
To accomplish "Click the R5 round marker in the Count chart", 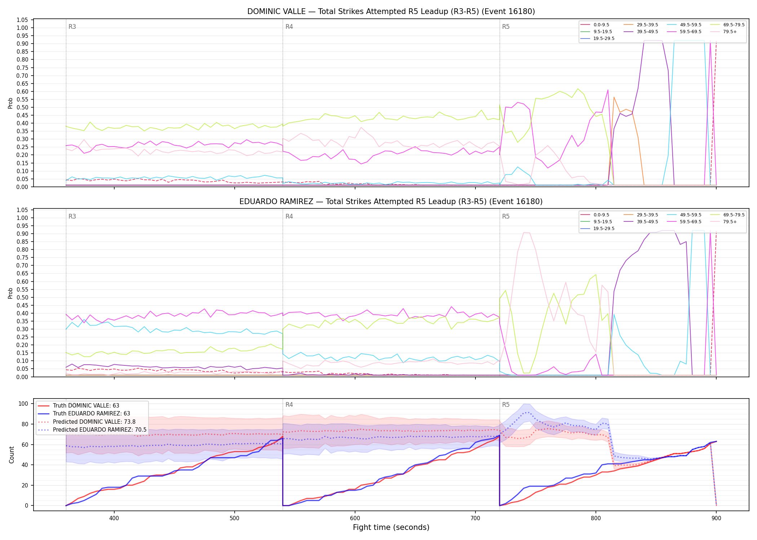I will pyautogui.click(x=506, y=405).
